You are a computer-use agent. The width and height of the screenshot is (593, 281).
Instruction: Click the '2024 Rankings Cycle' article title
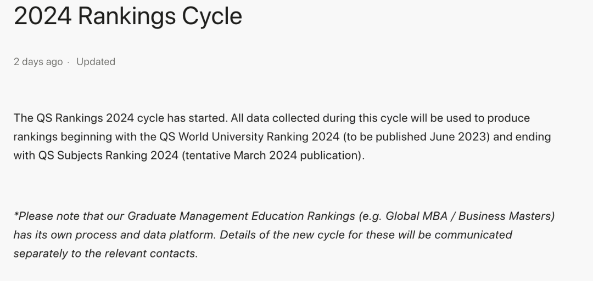[x=128, y=16]
